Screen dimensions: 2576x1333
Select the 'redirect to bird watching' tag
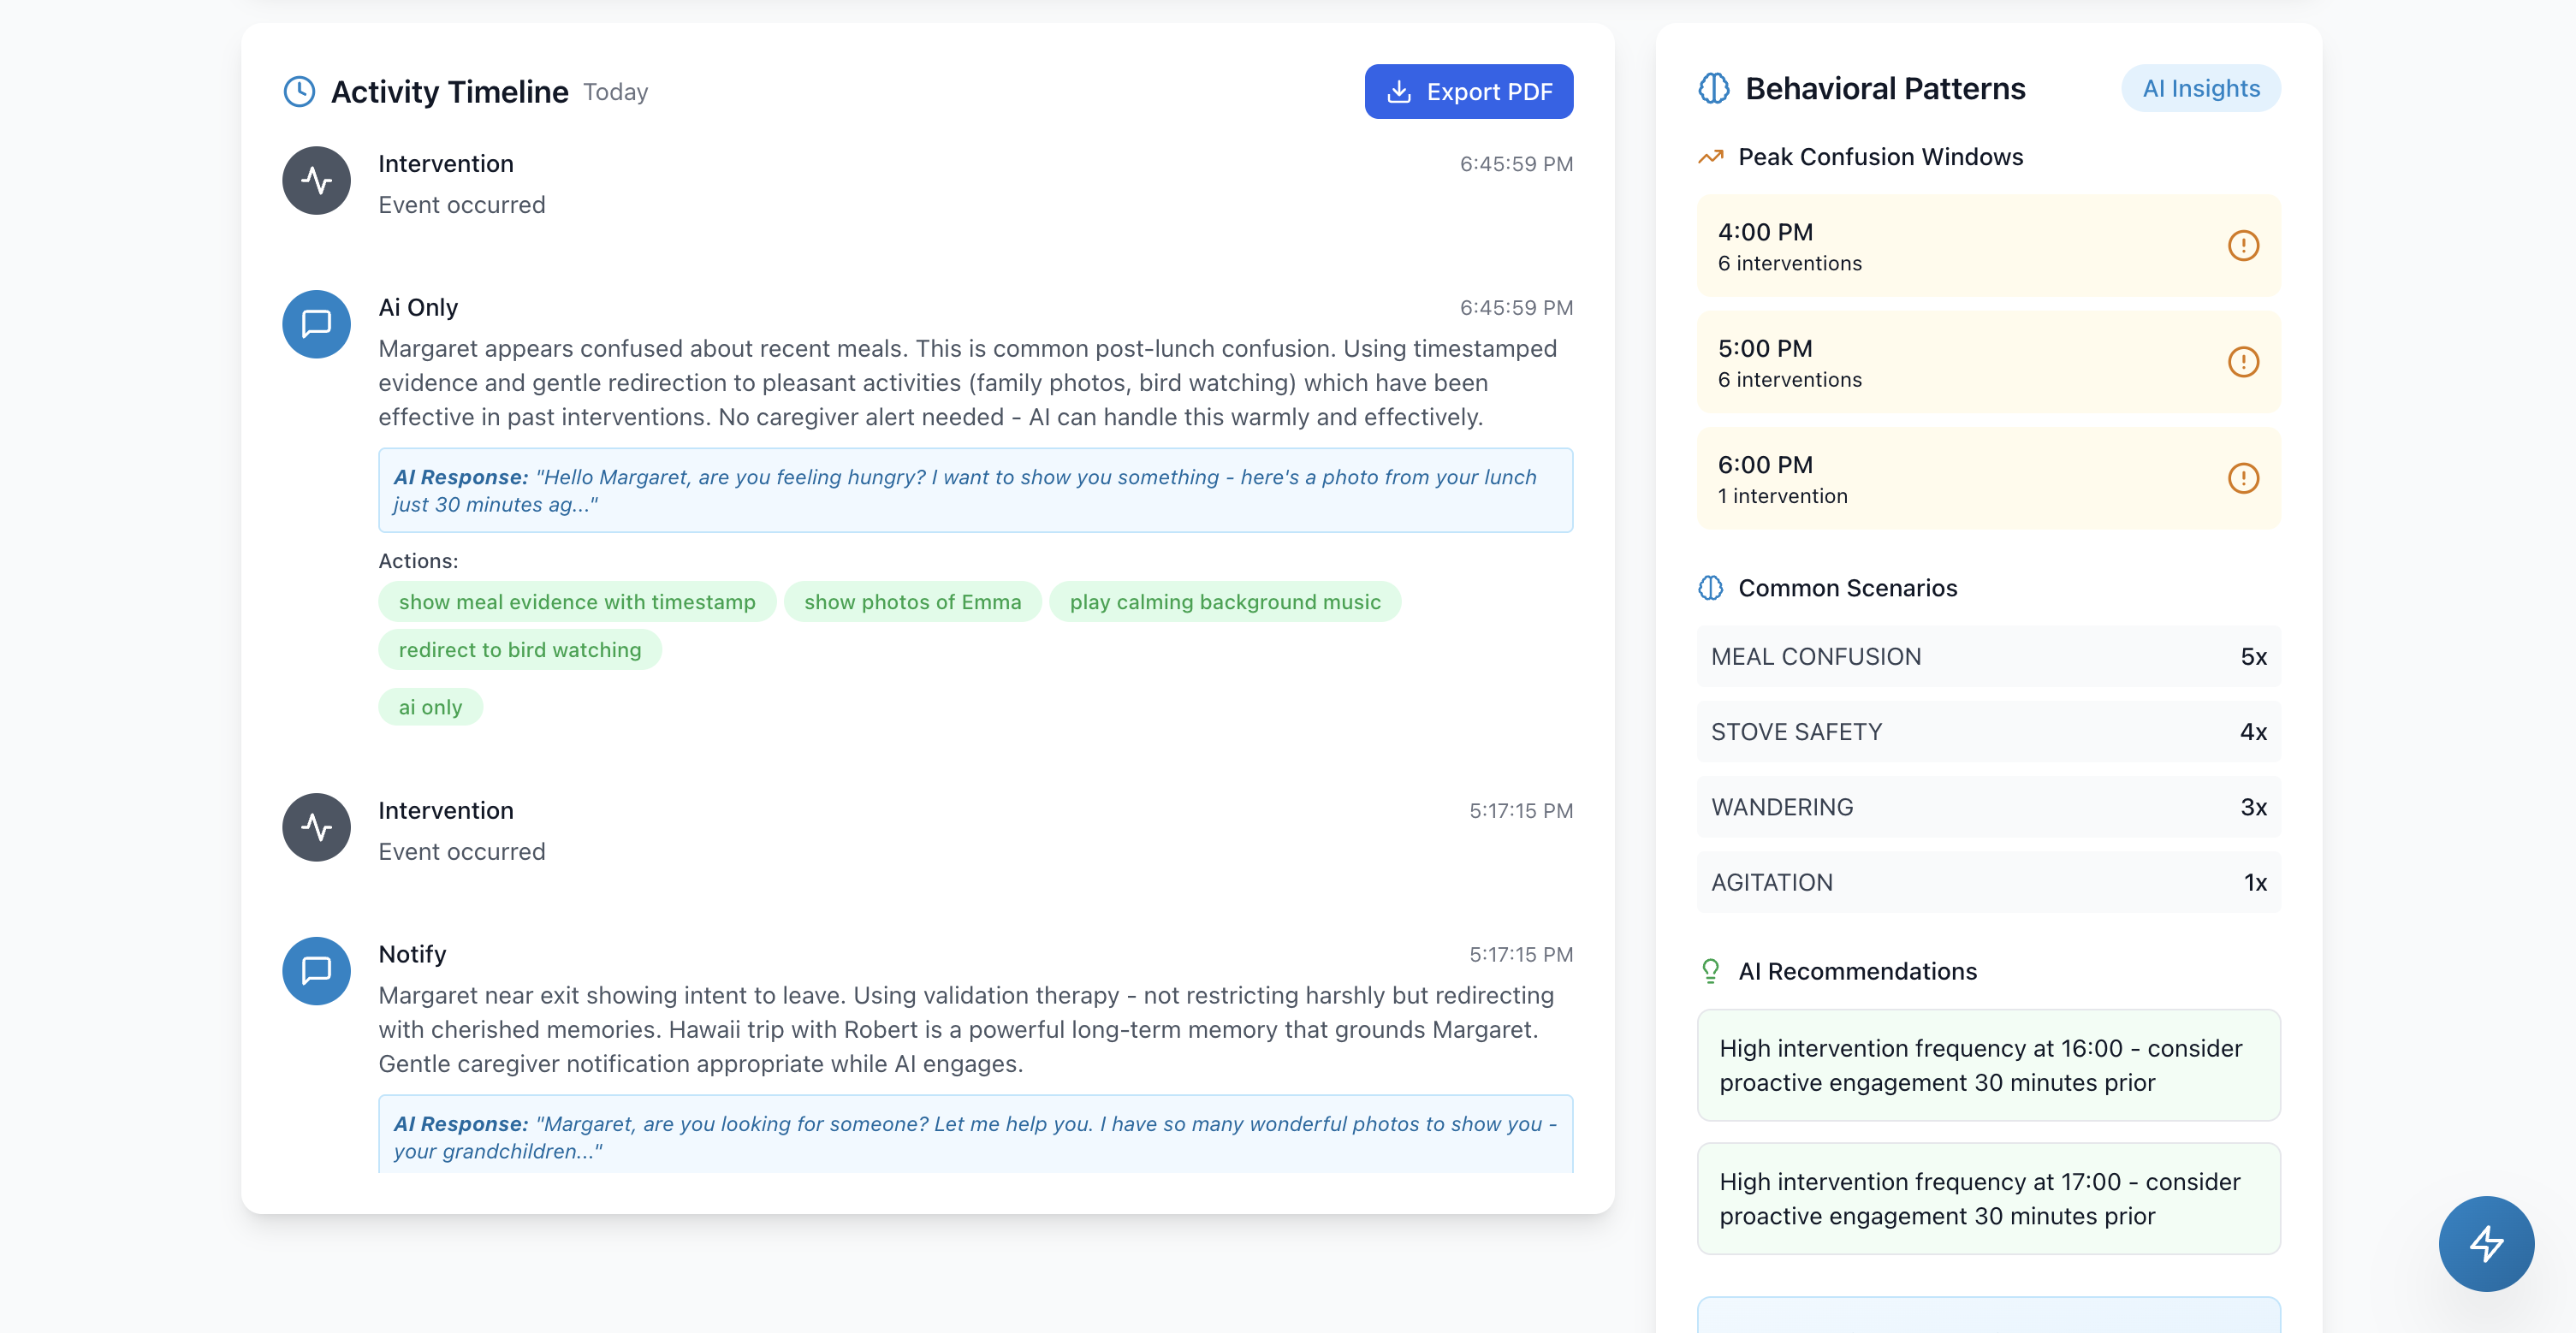coord(519,650)
